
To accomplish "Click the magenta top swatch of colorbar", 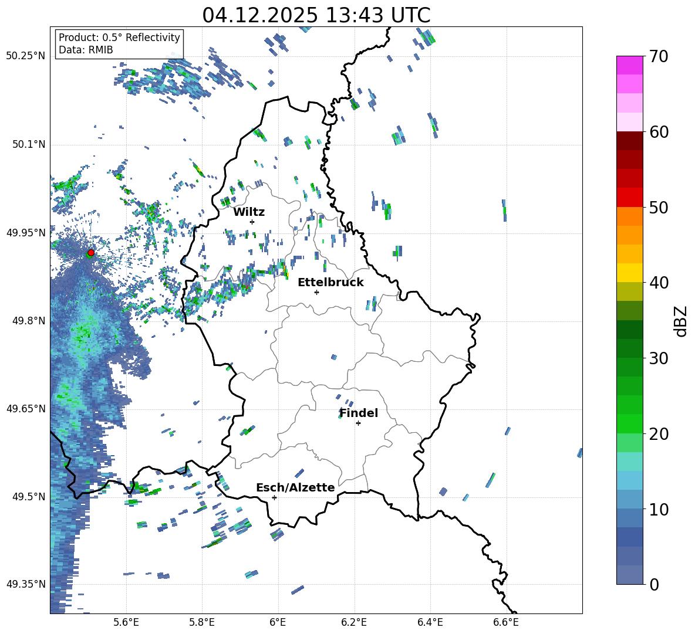I will [630, 65].
